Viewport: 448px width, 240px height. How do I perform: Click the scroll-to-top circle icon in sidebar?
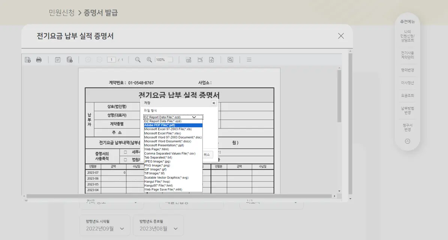[407, 141]
